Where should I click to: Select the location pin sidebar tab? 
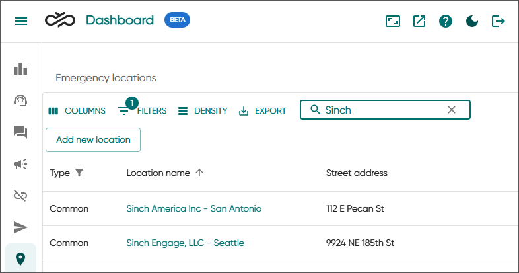pos(20,258)
